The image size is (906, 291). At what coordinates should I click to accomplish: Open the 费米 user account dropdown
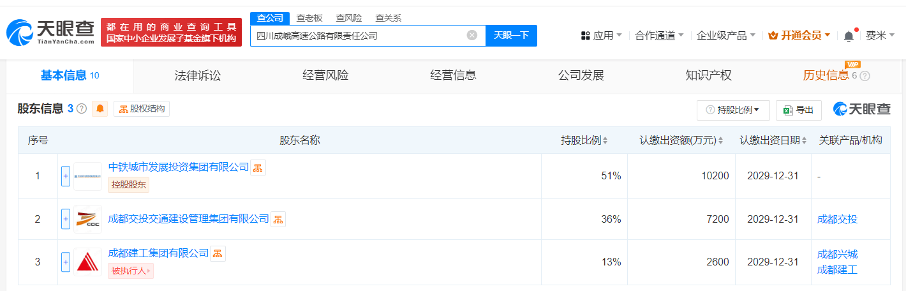[x=880, y=36]
